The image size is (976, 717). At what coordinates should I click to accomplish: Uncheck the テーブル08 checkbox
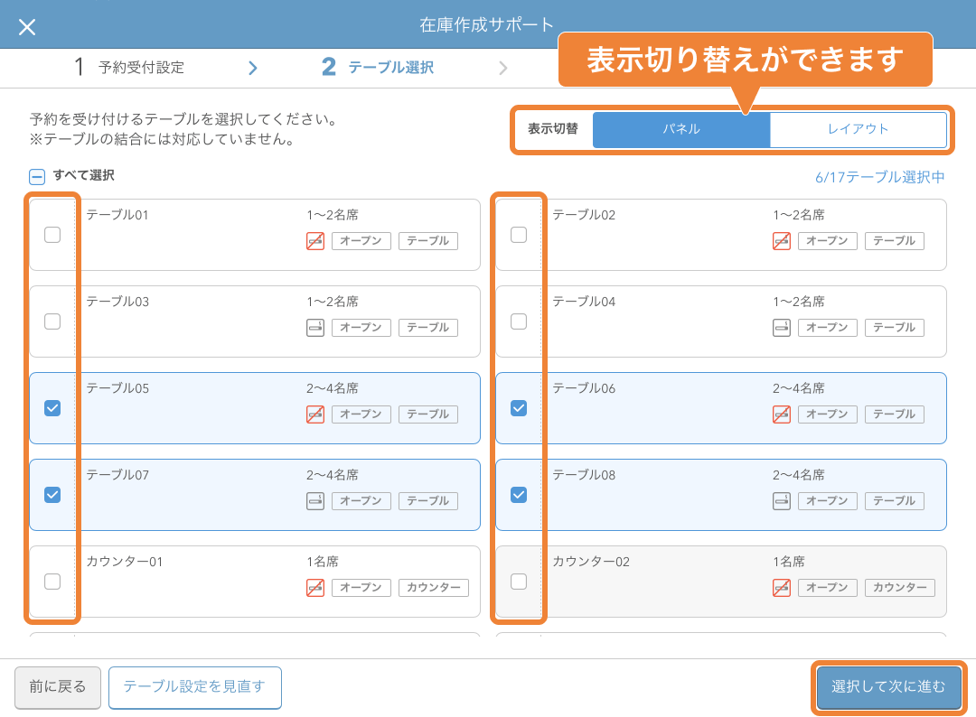tap(519, 495)
